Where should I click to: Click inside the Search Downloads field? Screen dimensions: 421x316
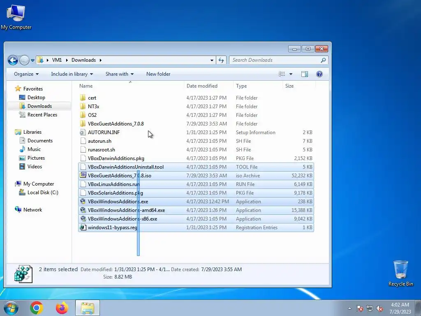pyautogui.click(x=279, y=60)
